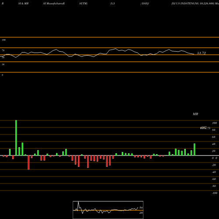Click the tallest green MR histogram bar
The image size is (219, 219).
tap(16, 138)
